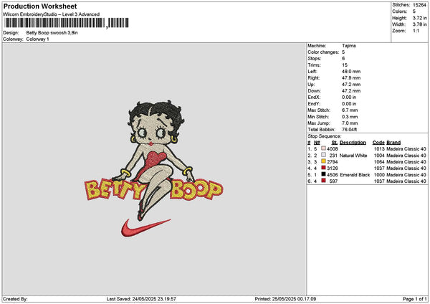Click the 'Description' column header
Viewport: 430px width, 304px height.
coord(353,143)
